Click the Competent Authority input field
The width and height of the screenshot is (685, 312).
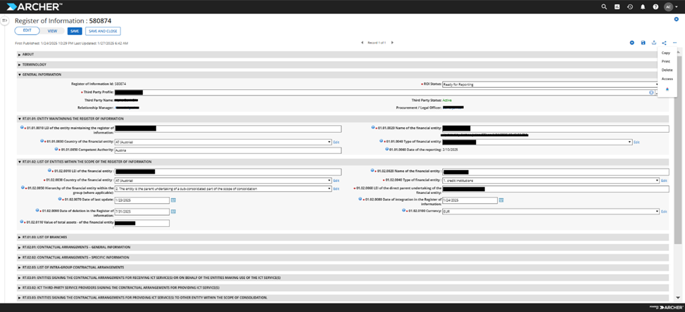coord(227,150)
